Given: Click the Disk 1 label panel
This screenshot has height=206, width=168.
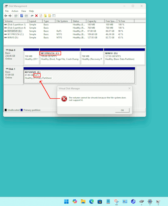Looking at the screenshot, I should [x=13, y=75].
